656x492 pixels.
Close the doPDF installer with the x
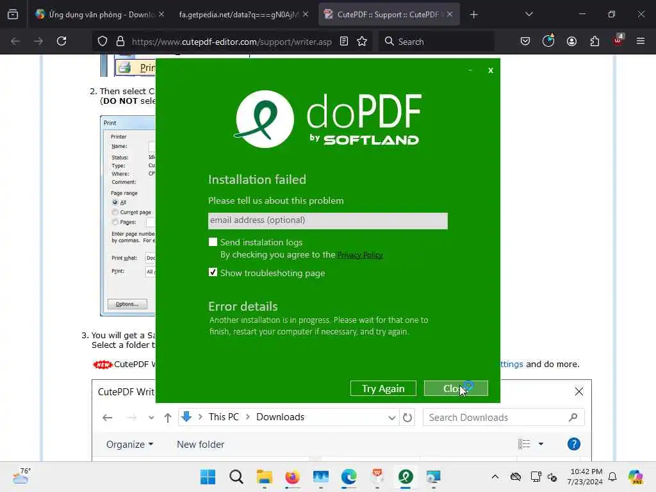490,70
